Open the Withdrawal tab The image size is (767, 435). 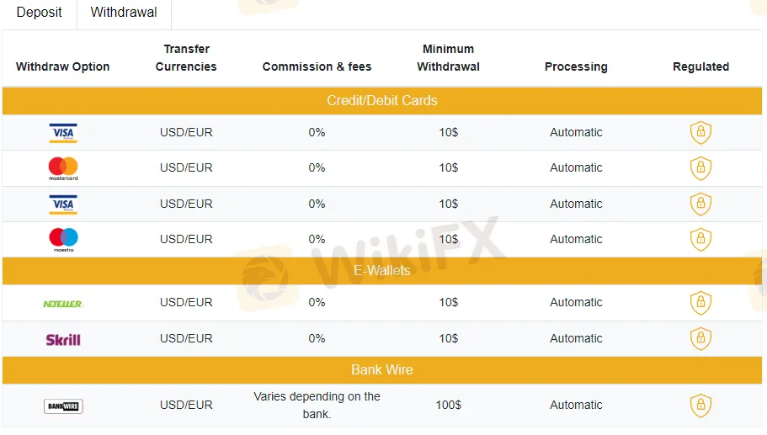[124, 13]
